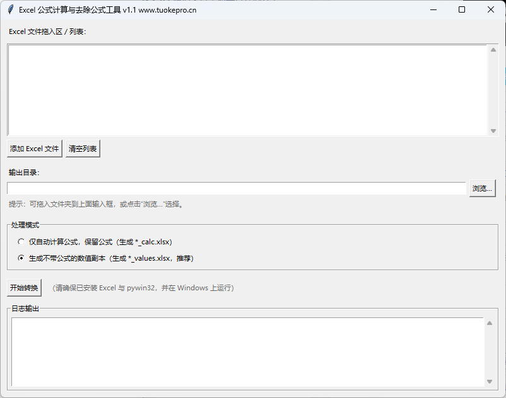Click the pywin32 requirement note text
The image size is (506, 398).
(143, 288)
